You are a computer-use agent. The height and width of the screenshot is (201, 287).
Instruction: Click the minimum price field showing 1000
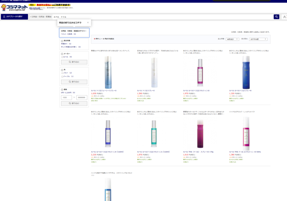[x=66, y=97]
